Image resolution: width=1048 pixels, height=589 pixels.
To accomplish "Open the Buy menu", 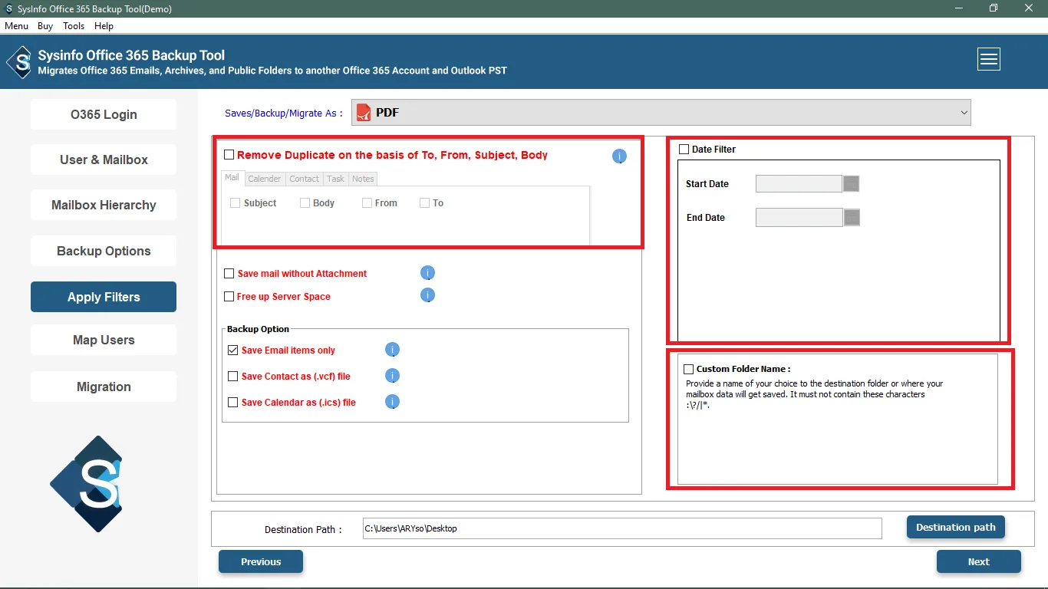I will click(x=45, y=26).
